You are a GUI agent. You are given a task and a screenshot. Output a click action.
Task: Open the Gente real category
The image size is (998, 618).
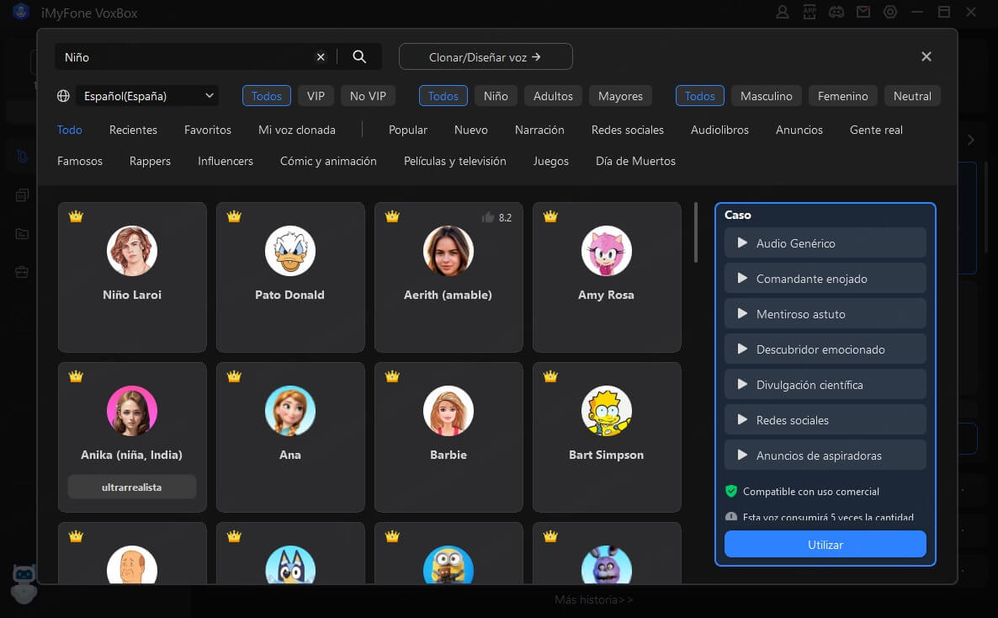(876, 130)
